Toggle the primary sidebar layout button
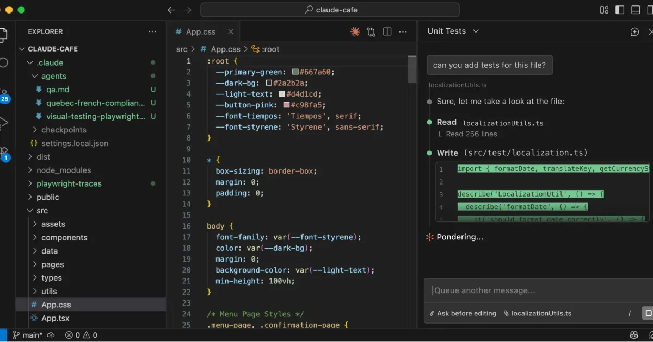This screenshot has height=342, width=653. (x=620, y=10)
